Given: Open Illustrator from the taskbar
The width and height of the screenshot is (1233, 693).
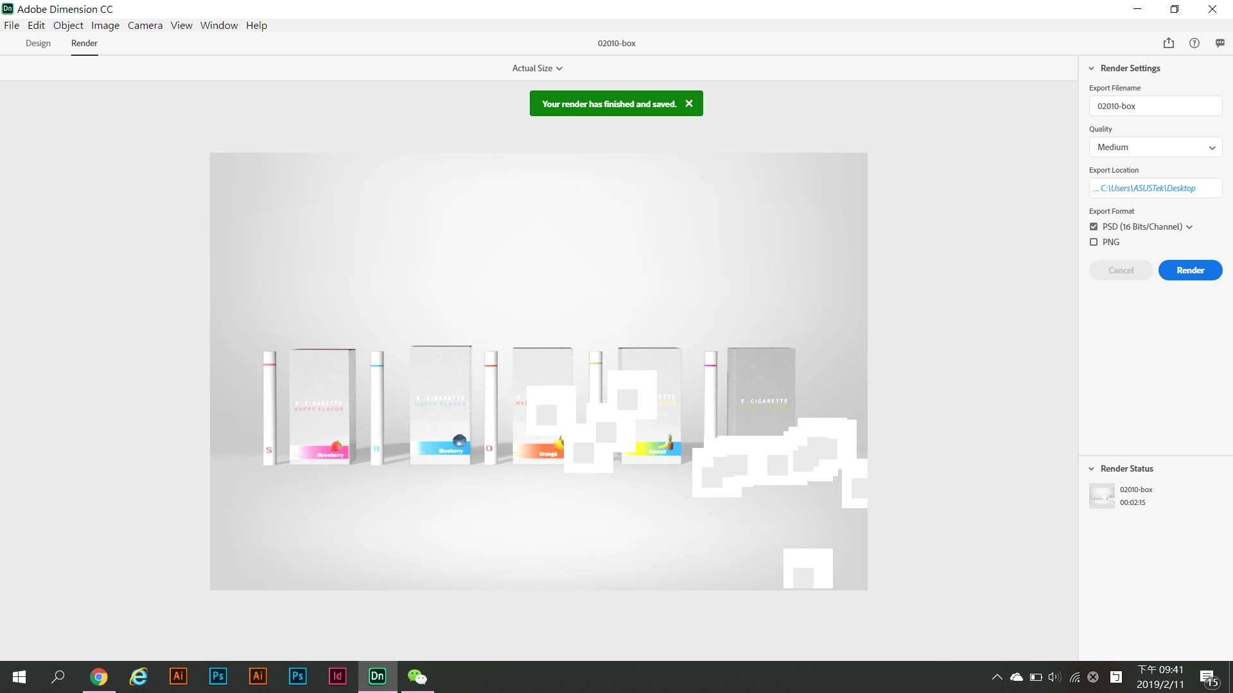Looking at the screenshot, I should click(x=178, y=676).
